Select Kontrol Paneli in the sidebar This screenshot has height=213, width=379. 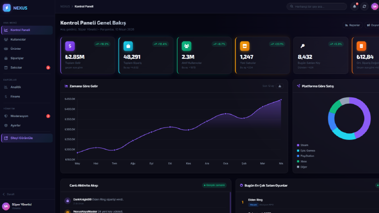[x=27, y=30]
